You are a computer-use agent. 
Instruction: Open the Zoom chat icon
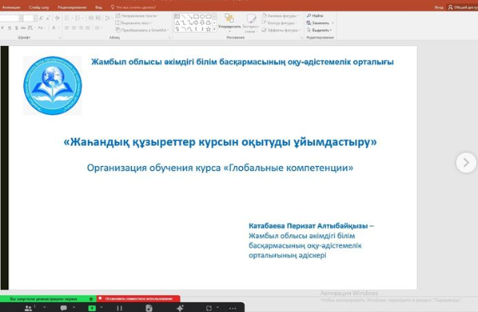tap(64, 308)
